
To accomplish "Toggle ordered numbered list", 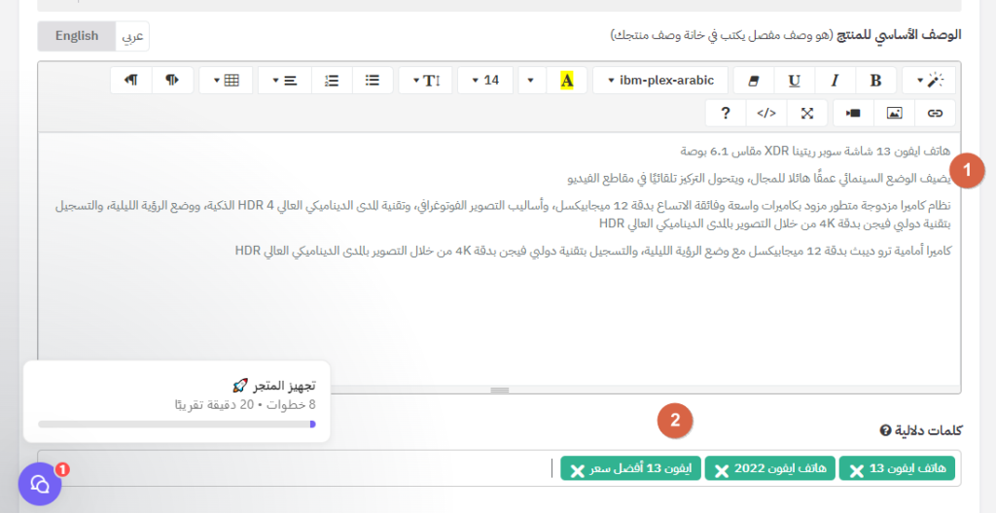I will pos(332,81).
